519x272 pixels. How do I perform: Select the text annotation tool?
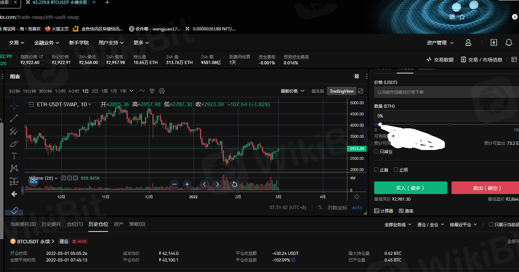(x=14, y=156)
